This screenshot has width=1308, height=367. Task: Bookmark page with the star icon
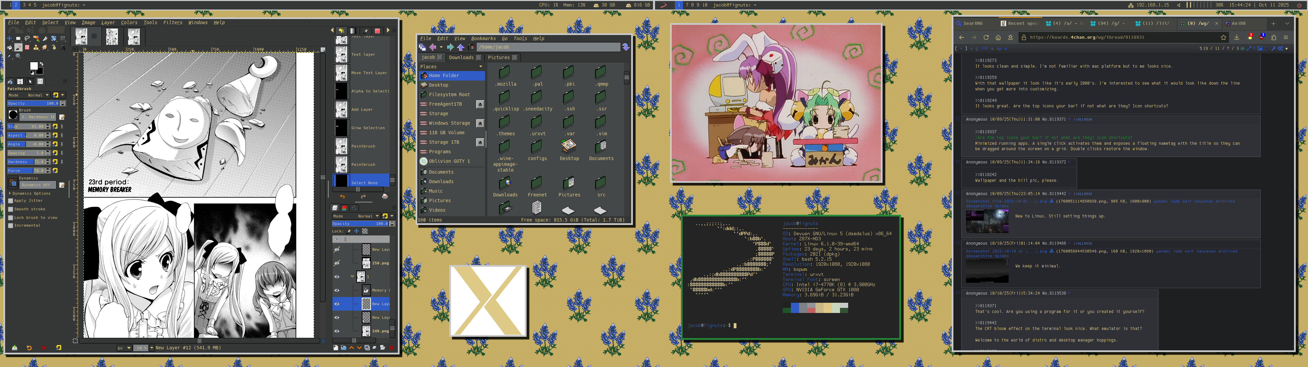click(x=1224, y=37)
